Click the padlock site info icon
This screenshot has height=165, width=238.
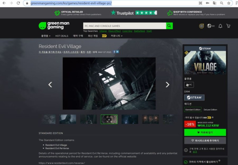pyautogui.click(x=27, y=3)
